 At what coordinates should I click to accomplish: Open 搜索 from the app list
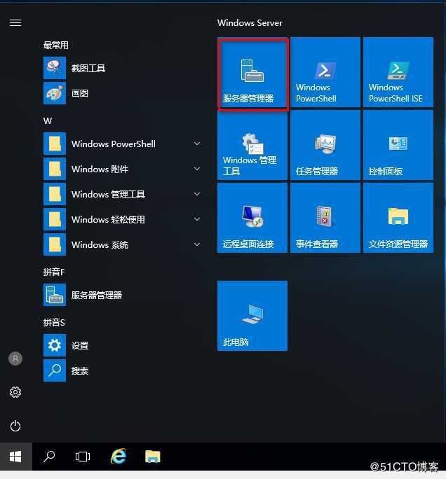coord(122,370)
